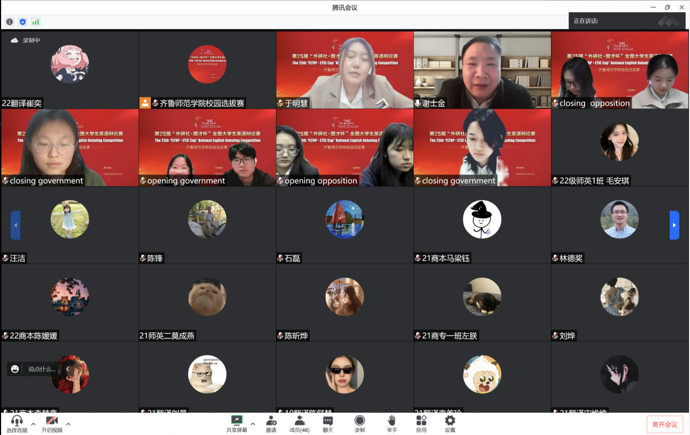Open the meeting info icon
The width and height of the screenshot is (690, 435).
point(10,22)
